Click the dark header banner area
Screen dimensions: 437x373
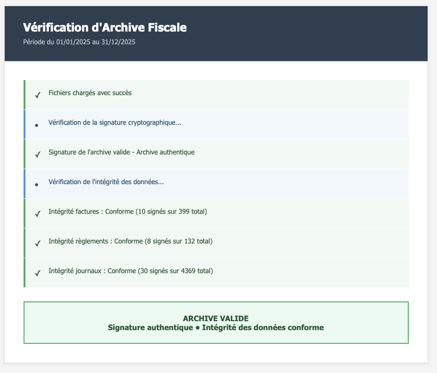(x=306, y=33)
